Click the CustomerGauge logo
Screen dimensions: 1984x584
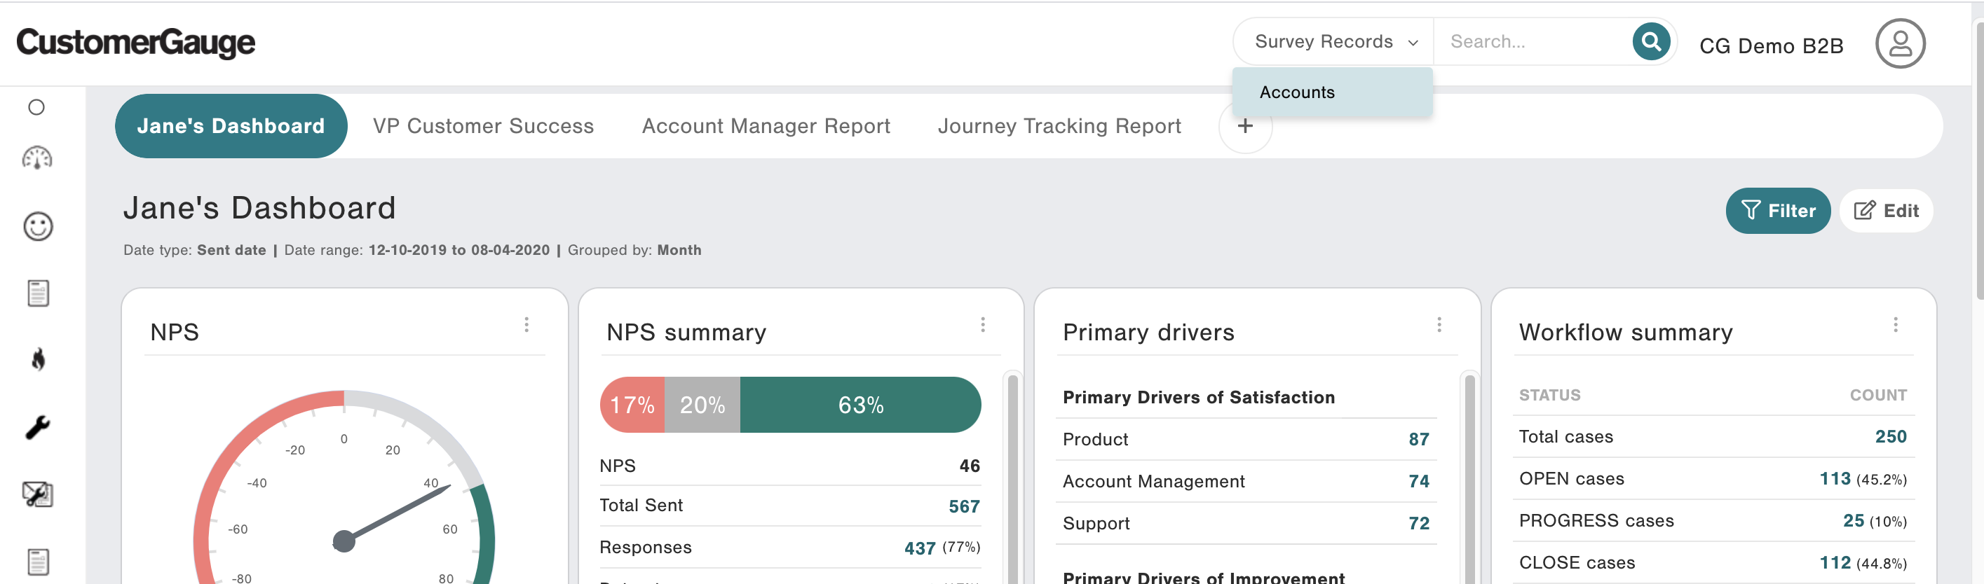coord(135,43)
